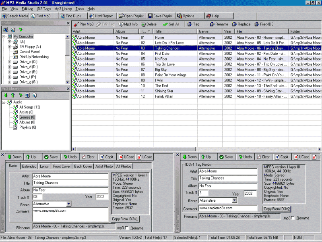322x242 pixels.
Task: Click Search Media in the main toolbar
Action: (x=15, y=16)
